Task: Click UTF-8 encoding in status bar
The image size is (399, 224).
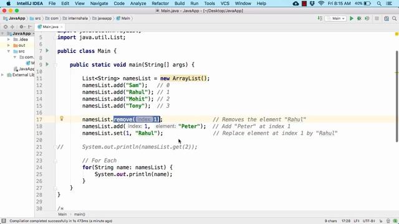Action: [x=368, y=221]
